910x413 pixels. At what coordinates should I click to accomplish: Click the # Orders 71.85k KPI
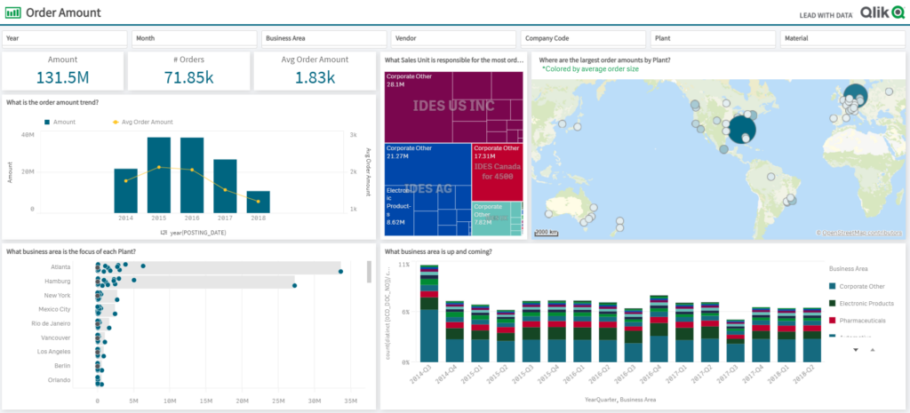coord(188,71)
